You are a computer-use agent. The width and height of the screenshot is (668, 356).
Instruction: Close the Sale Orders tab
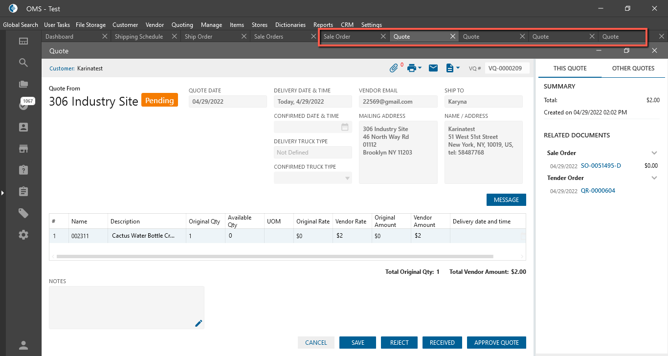click(x=313, y=36)
